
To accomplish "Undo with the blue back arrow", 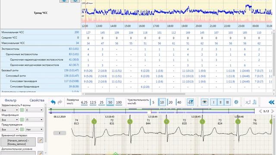I will pos(53,102).
